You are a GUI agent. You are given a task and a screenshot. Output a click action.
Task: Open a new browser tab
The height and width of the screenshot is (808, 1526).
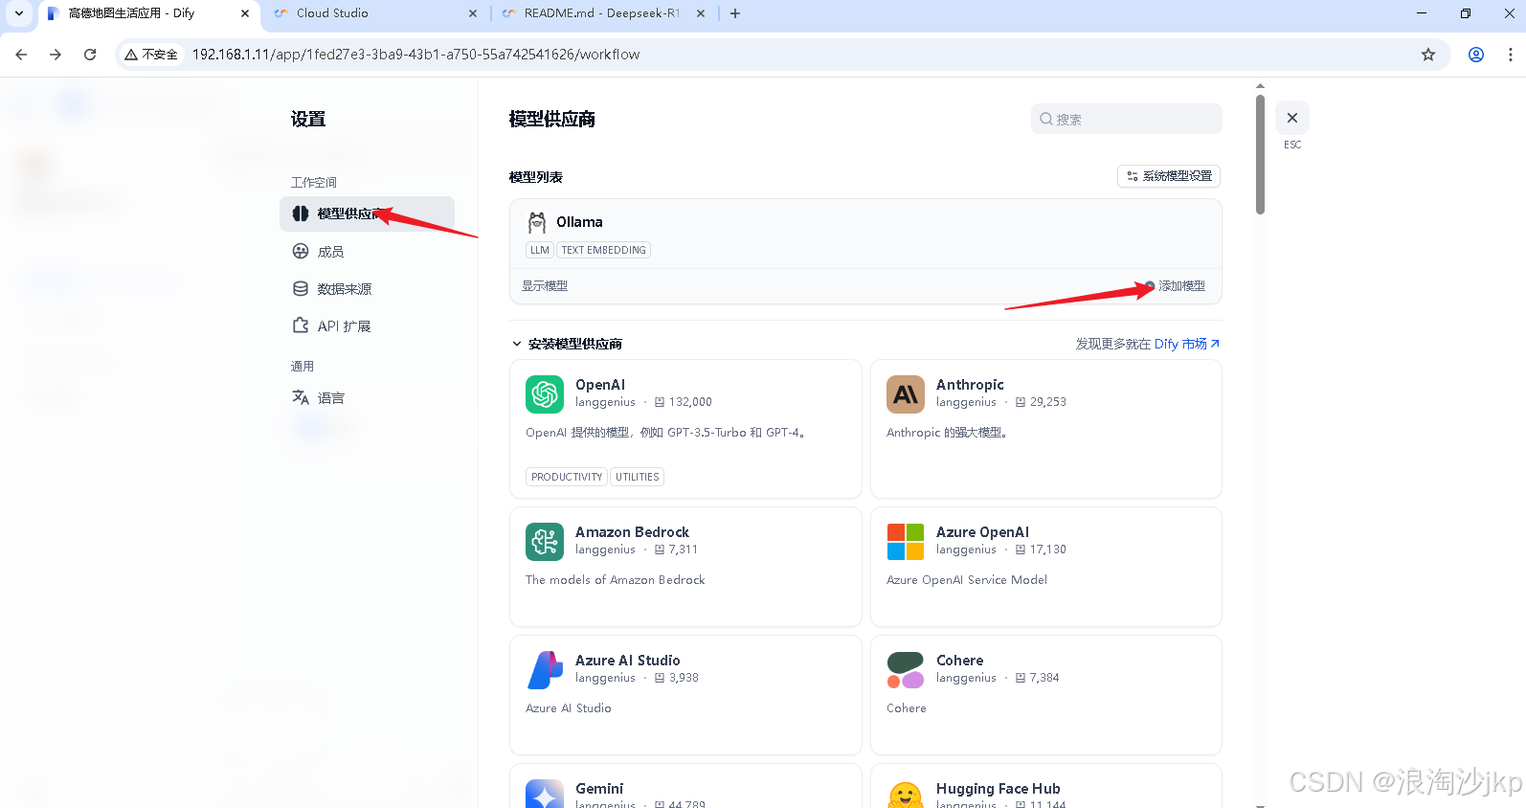735,13
